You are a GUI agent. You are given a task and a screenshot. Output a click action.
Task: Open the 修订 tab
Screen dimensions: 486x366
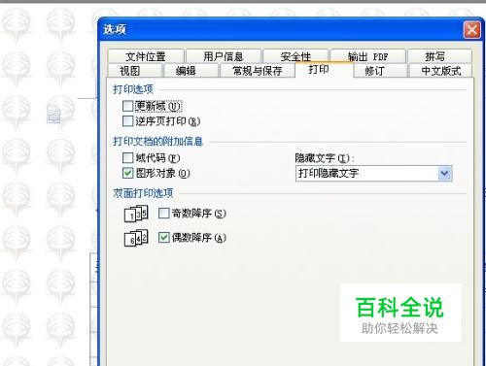pos(380,71)
